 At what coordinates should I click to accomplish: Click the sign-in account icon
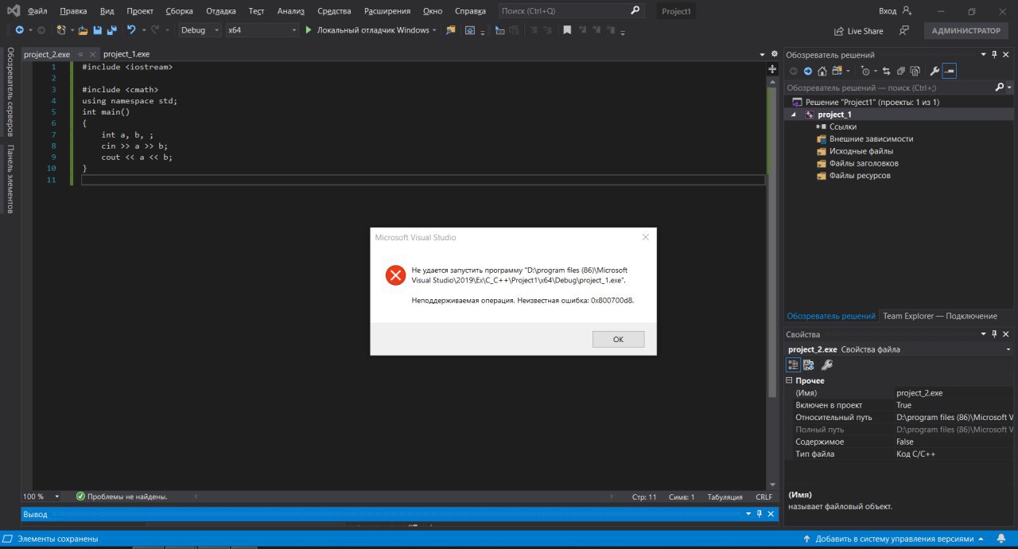pyautogui.click(x=907, y=11)
